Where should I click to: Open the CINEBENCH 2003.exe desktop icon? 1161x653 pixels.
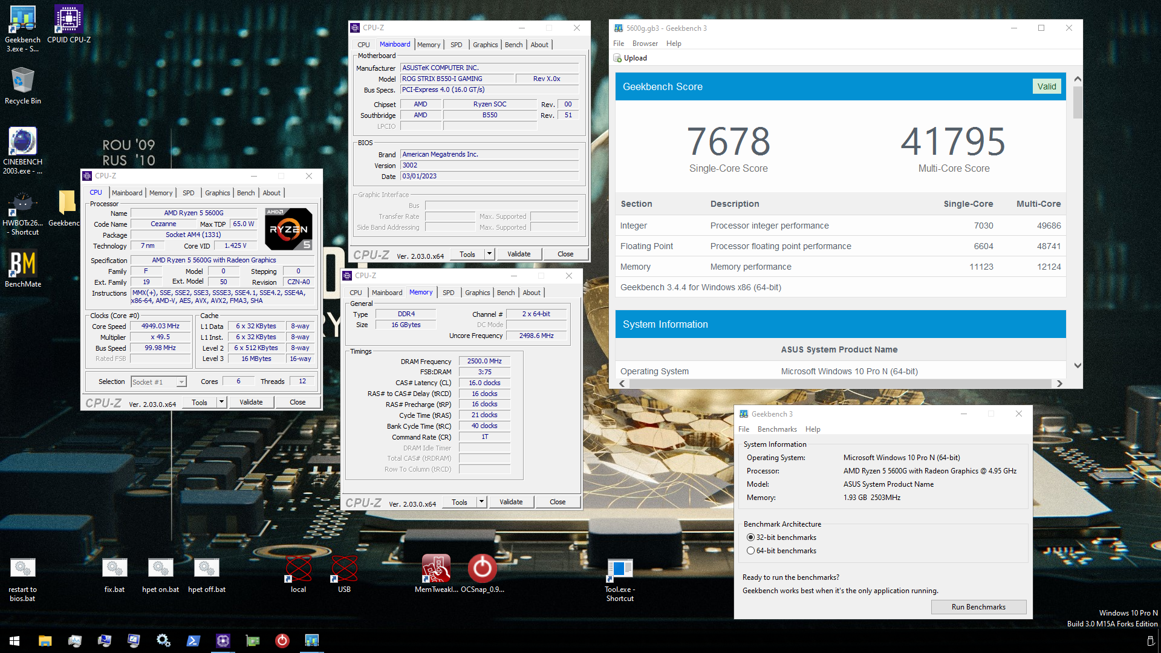pyautogui.click(x=22, y=151)
